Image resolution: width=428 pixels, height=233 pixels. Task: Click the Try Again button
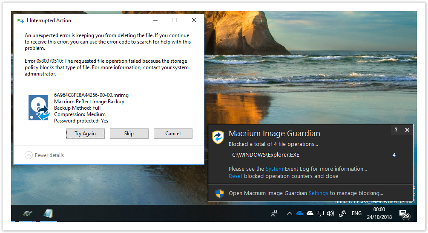click(85, 134)
